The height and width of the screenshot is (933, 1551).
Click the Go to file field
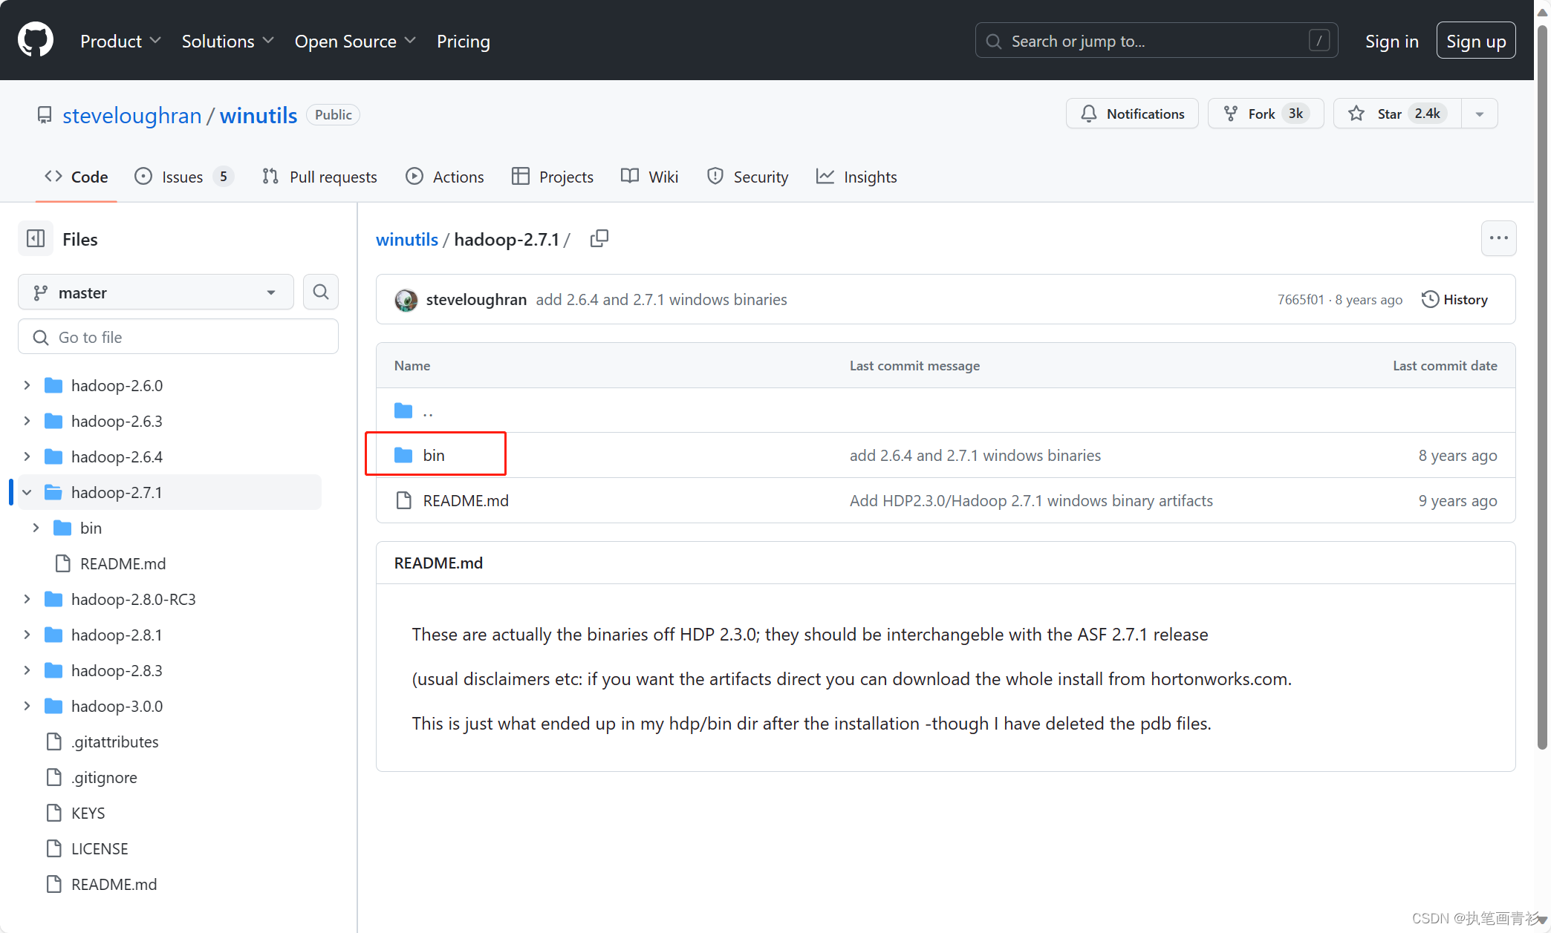coord(178,336)
